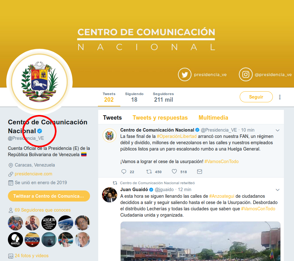Click the verified badge next to Juan Guaidó
This screenshot has height=261, width=294.
151,190
